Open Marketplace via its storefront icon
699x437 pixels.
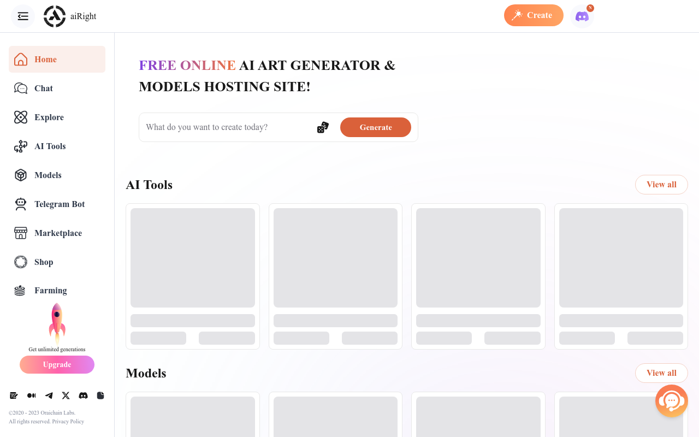[21, 233]
